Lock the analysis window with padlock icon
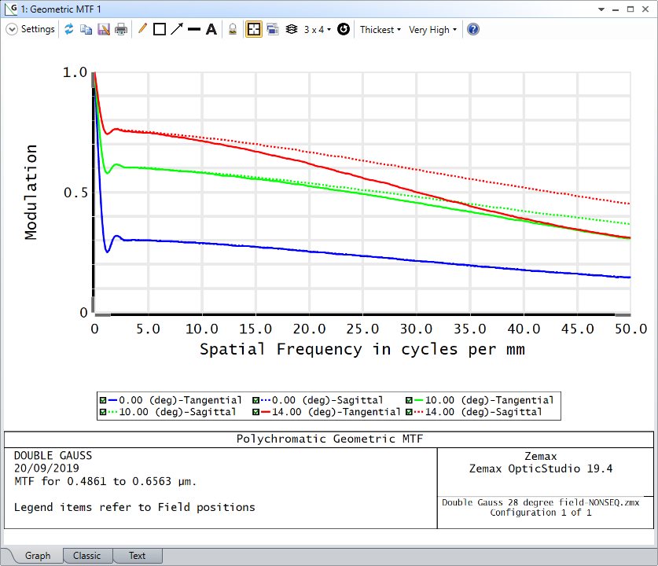This screenshot has height=566, width=658. [233, 29]
